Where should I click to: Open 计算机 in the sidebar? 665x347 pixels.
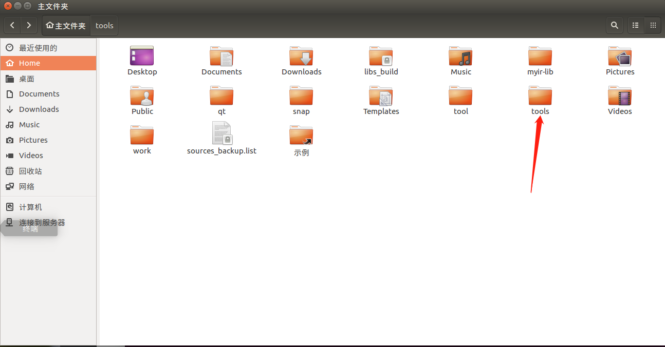point(48,207)
